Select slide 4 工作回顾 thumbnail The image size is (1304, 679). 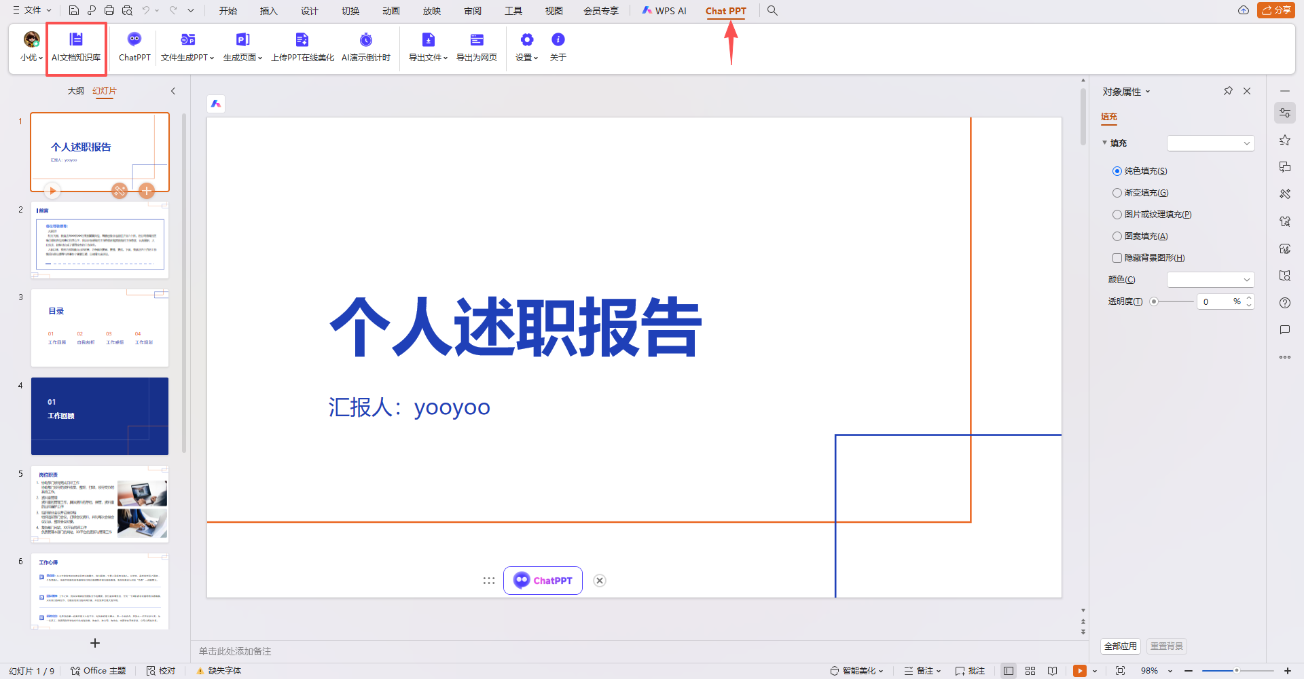pos(100,416)
